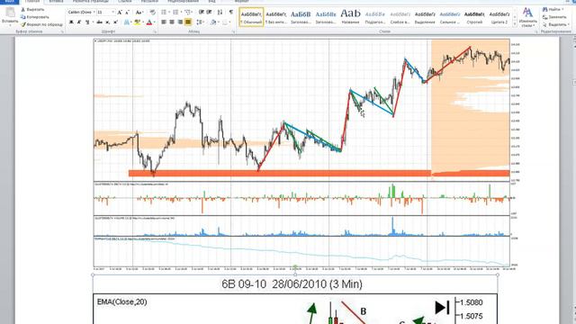
Task: Apply the Выделение style
Action: coord(425,17)
